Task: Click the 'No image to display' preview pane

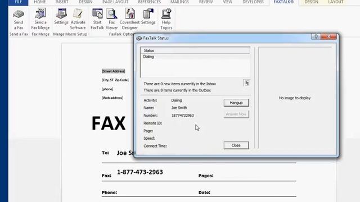Action: [295, 98]
